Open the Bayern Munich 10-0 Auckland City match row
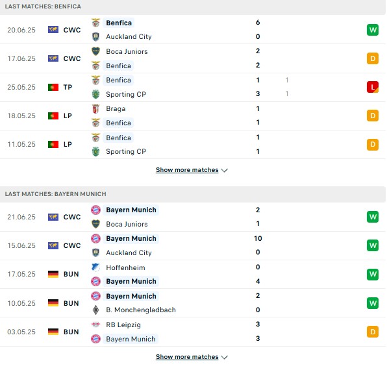This screenshot has width=387, height=370. click(x=192, y=245)
